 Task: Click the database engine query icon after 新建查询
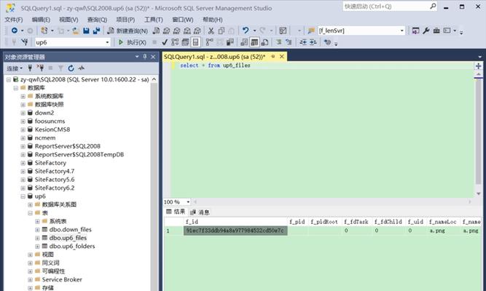pyautogui.click(x=156, y=31)
